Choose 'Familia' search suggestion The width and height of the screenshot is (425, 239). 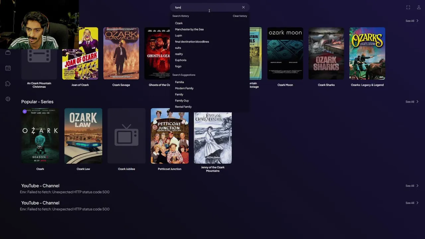179,82
